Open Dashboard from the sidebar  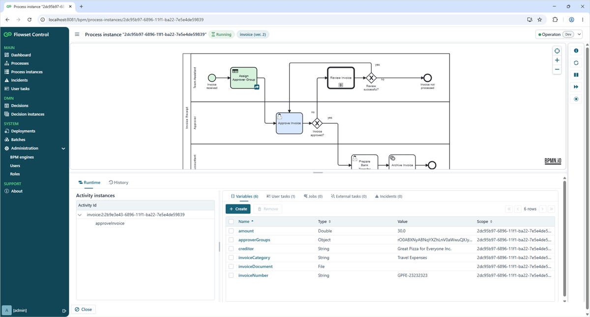[21, 55]
